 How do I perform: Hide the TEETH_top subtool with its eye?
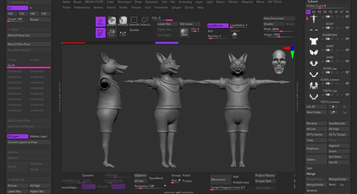click(x=347, y=83)
